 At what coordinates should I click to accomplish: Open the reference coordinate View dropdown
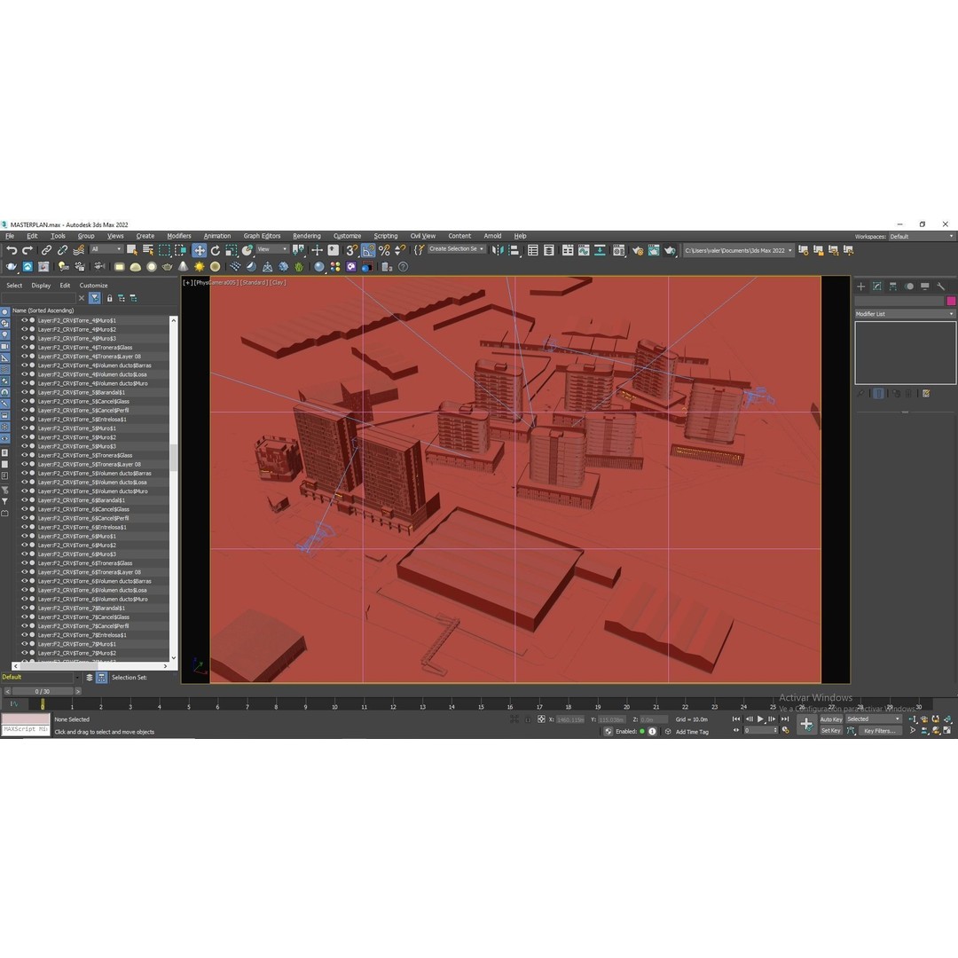(x=272, y=249)
